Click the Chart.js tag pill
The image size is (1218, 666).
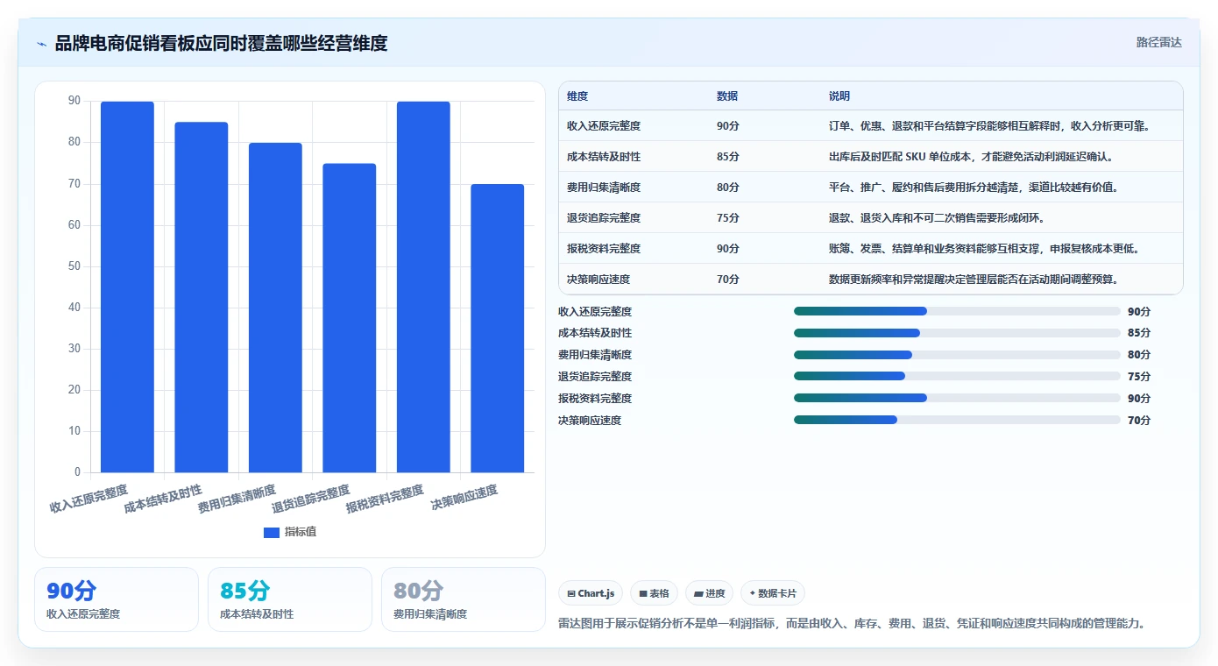591,593
